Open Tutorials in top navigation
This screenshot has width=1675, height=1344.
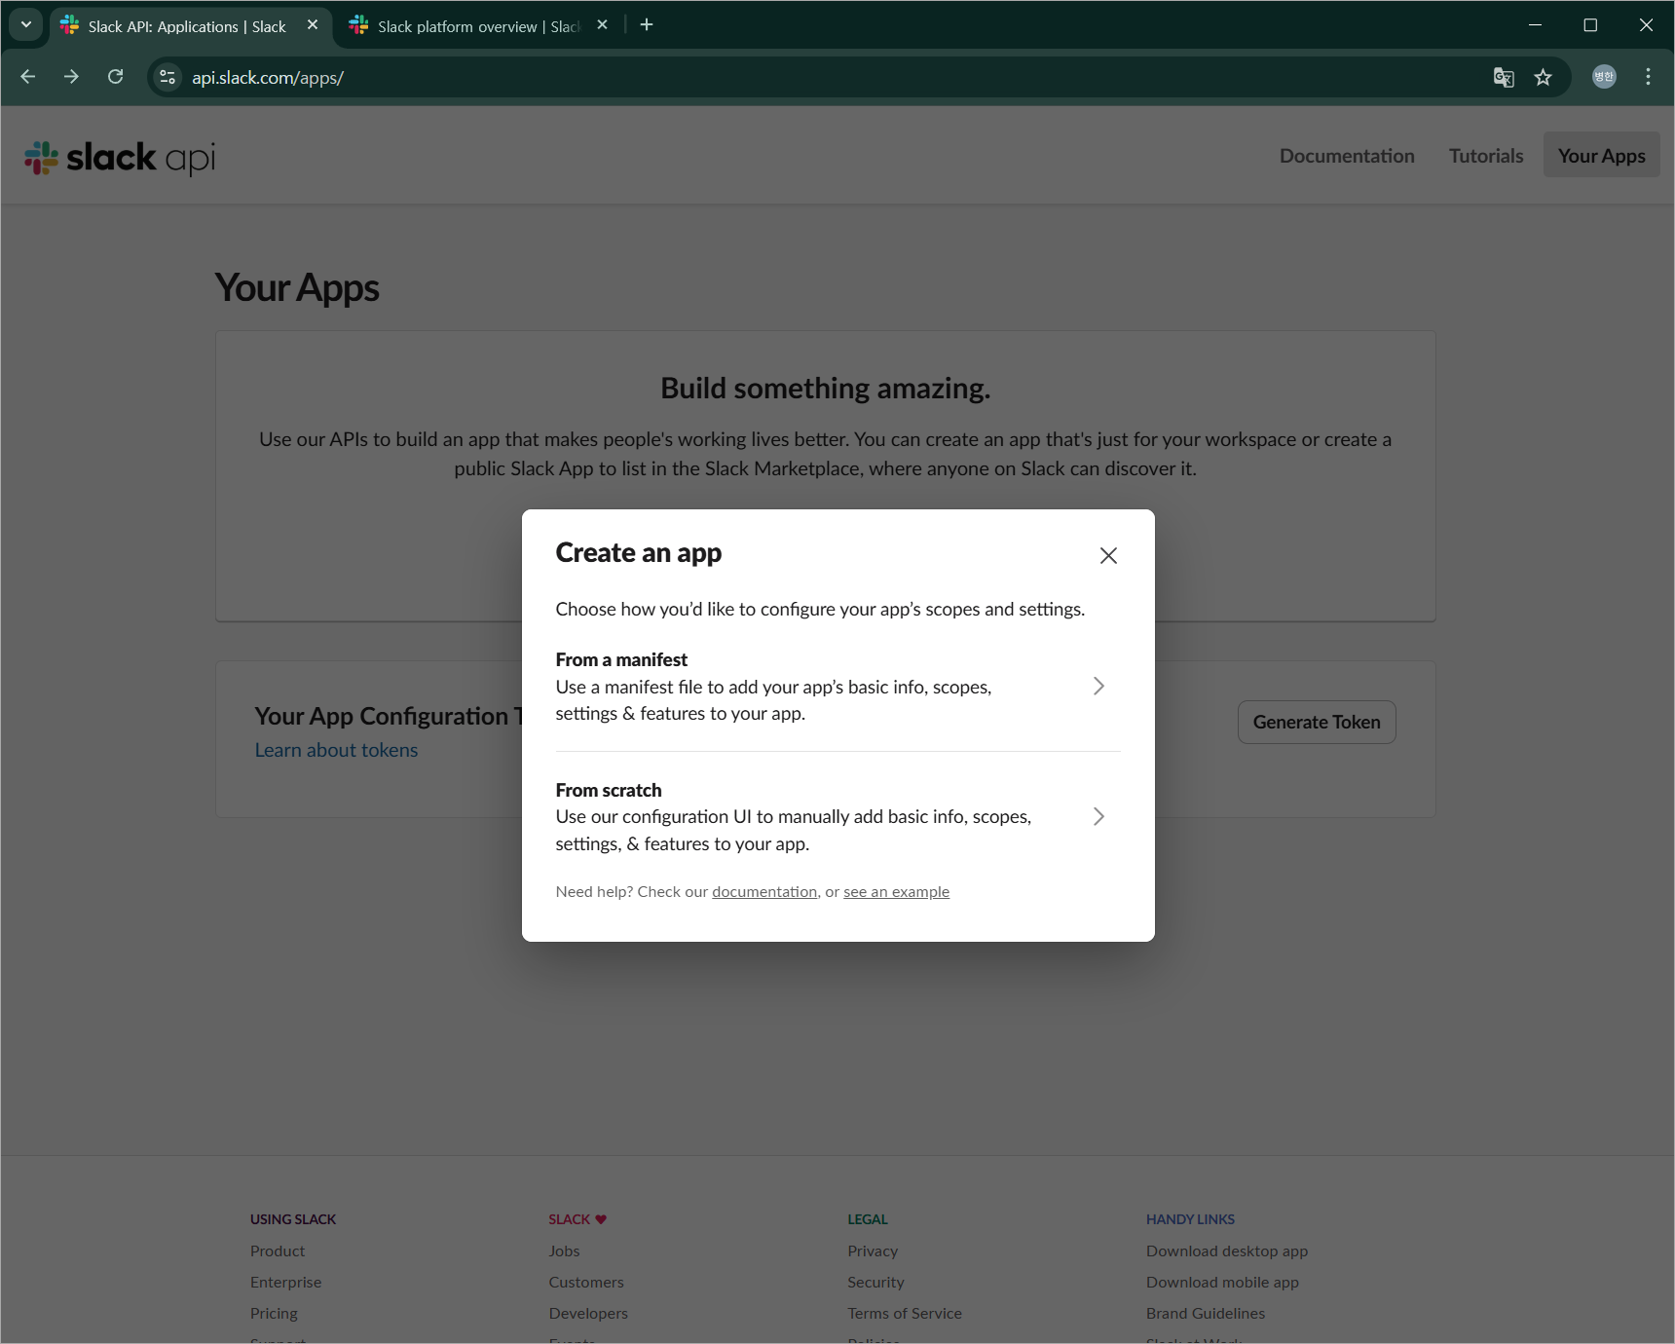(x=1486, y=156)
